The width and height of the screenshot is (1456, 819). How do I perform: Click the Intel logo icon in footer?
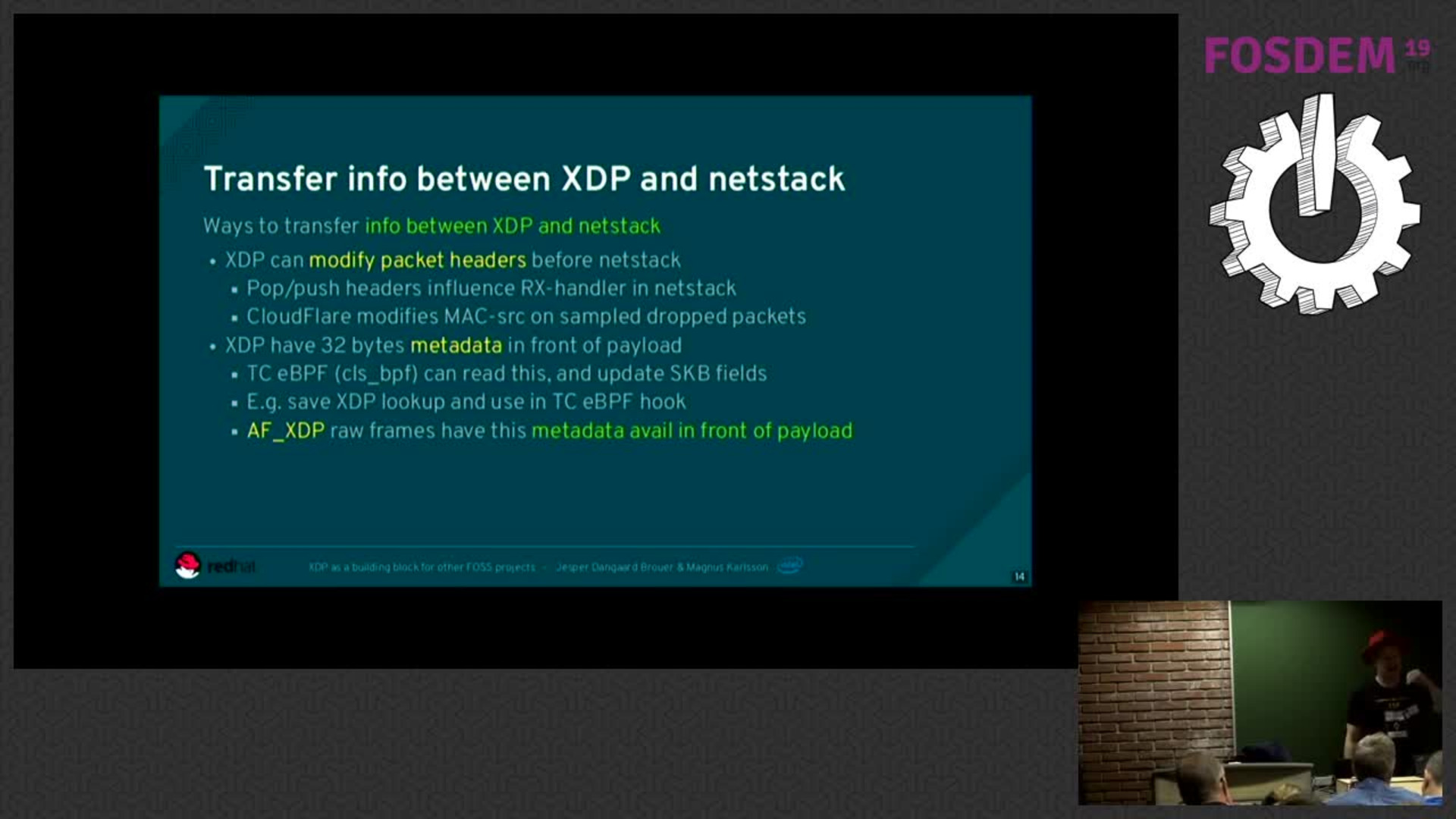coord(790,567)
